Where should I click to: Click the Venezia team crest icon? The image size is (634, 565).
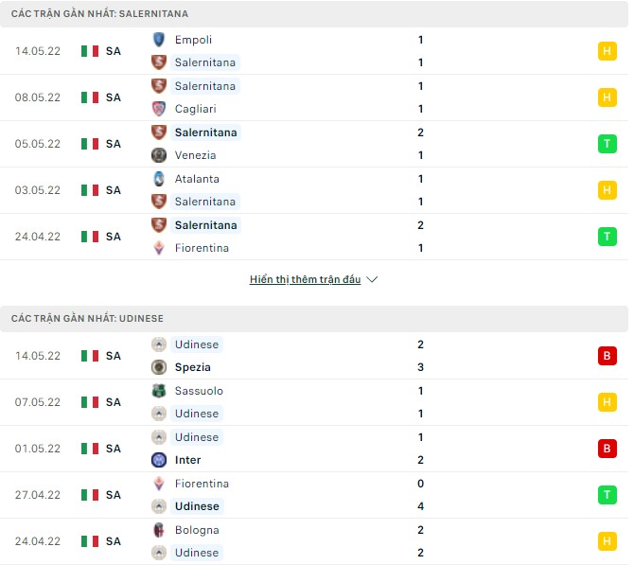pos(159,155)
